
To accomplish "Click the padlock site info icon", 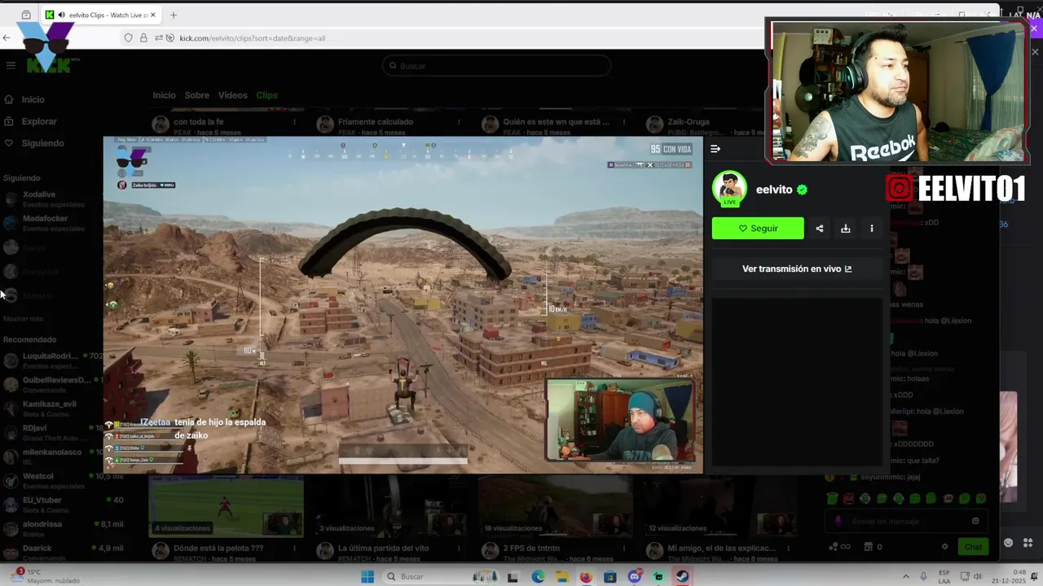I will [143, 38].
